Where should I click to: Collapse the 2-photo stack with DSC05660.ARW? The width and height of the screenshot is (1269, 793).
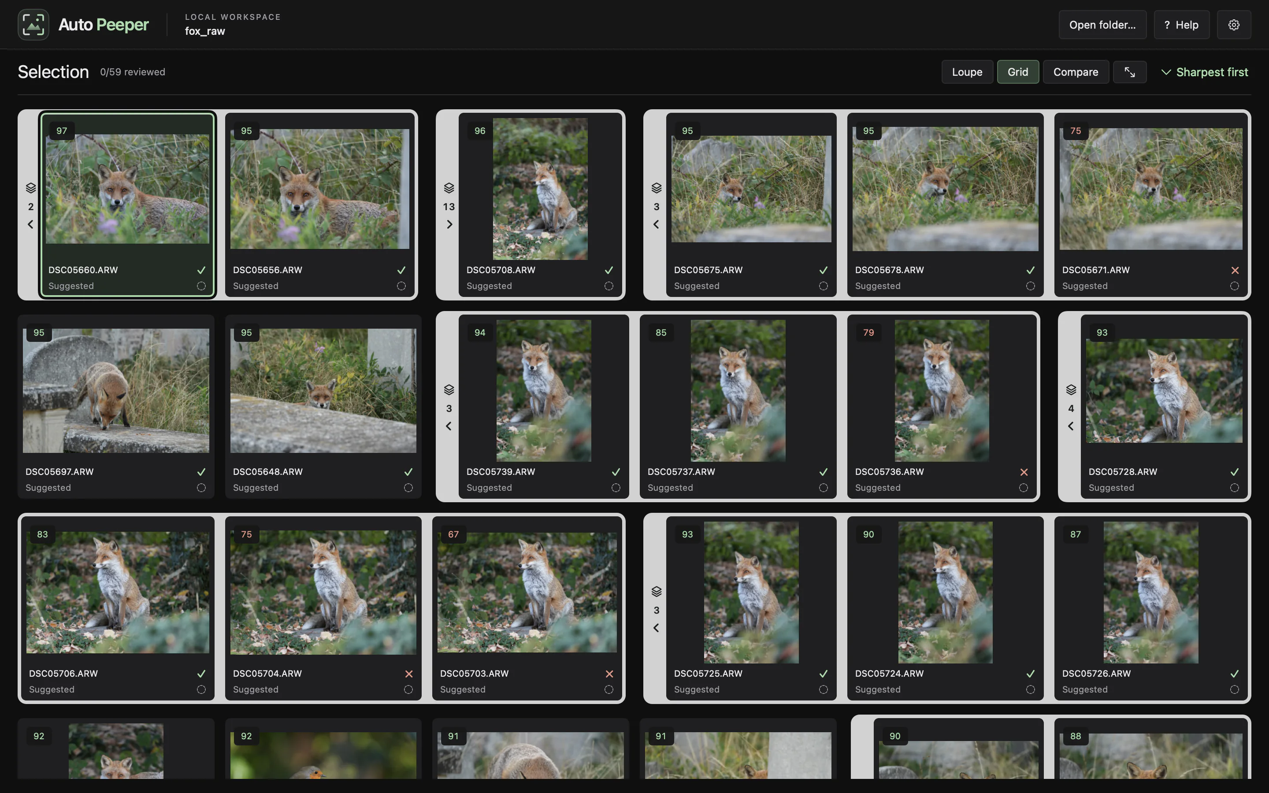point(30,225)
